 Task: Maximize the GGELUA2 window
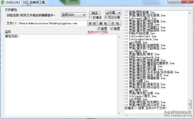[x=178, y=1]
